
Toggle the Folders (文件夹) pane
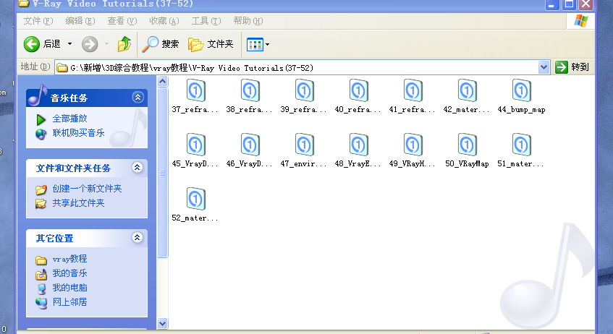click(x=211, y=44)
